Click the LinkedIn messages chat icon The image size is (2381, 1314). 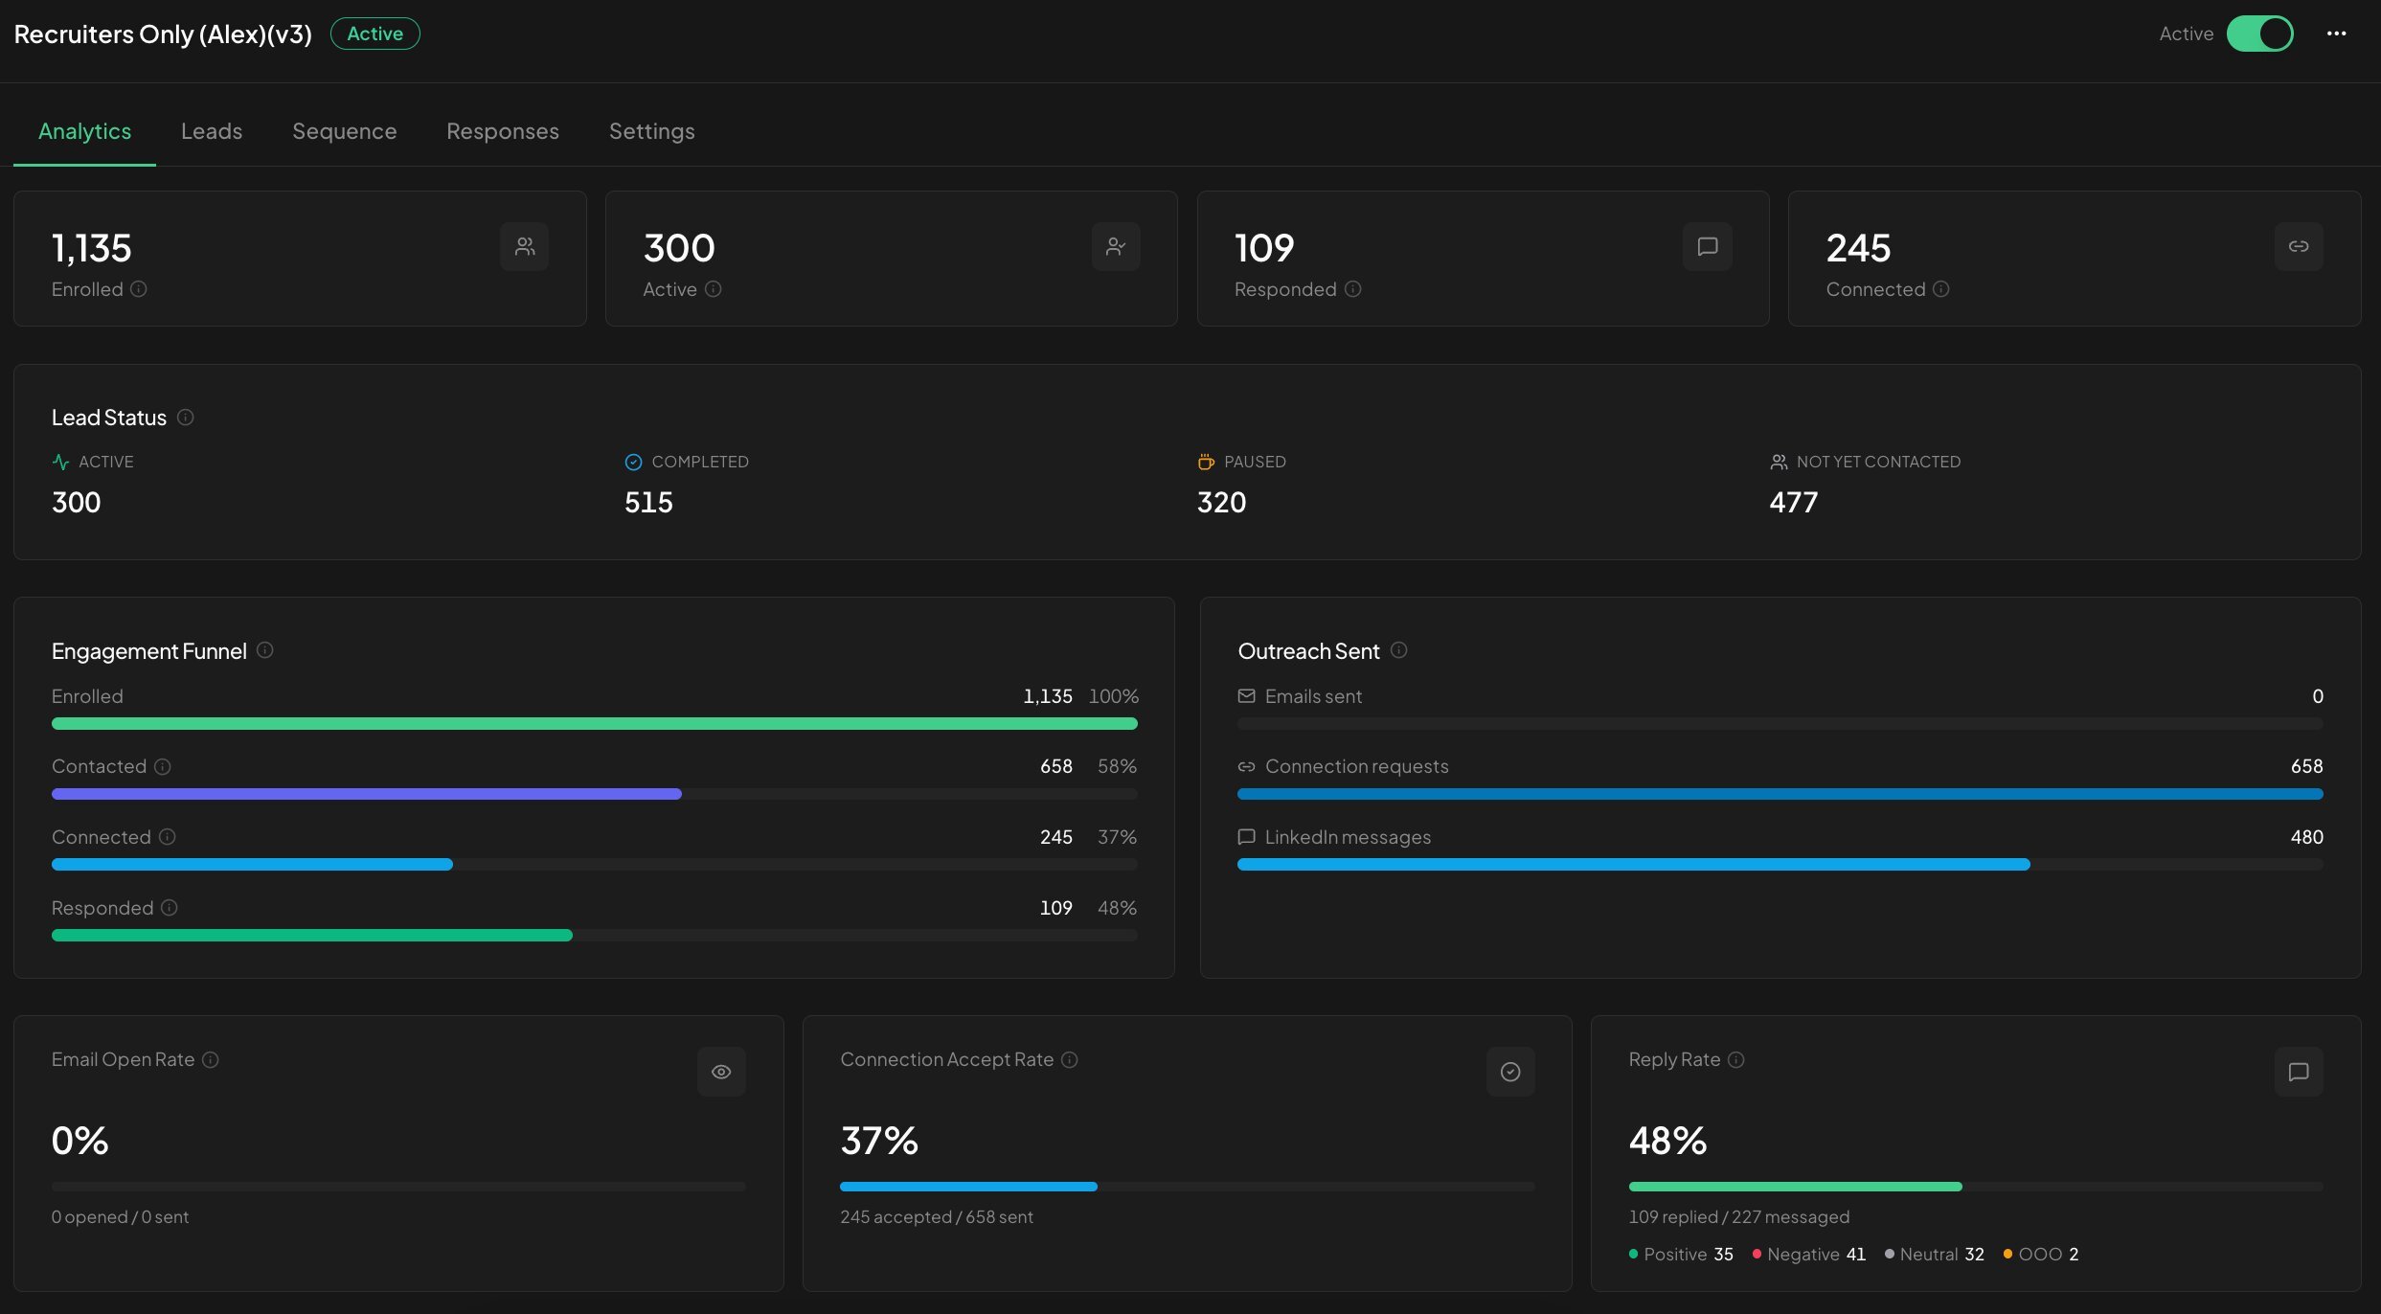click(x=1246, y=837)
